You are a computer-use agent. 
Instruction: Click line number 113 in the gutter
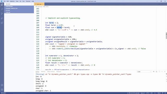(38, 37)
